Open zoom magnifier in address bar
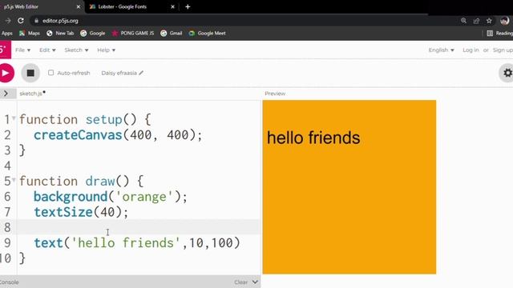Screen dimensions: 513x288 pos(463,21)
